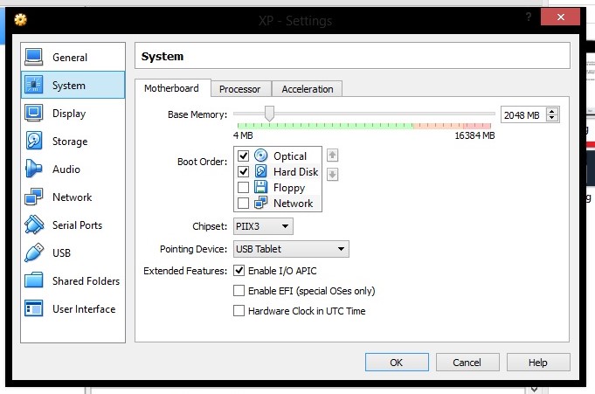Viewport: 595px width, 394px height.
Task: Decrease base memory with spinner down arrow
Action: click(x=552, y=118)
